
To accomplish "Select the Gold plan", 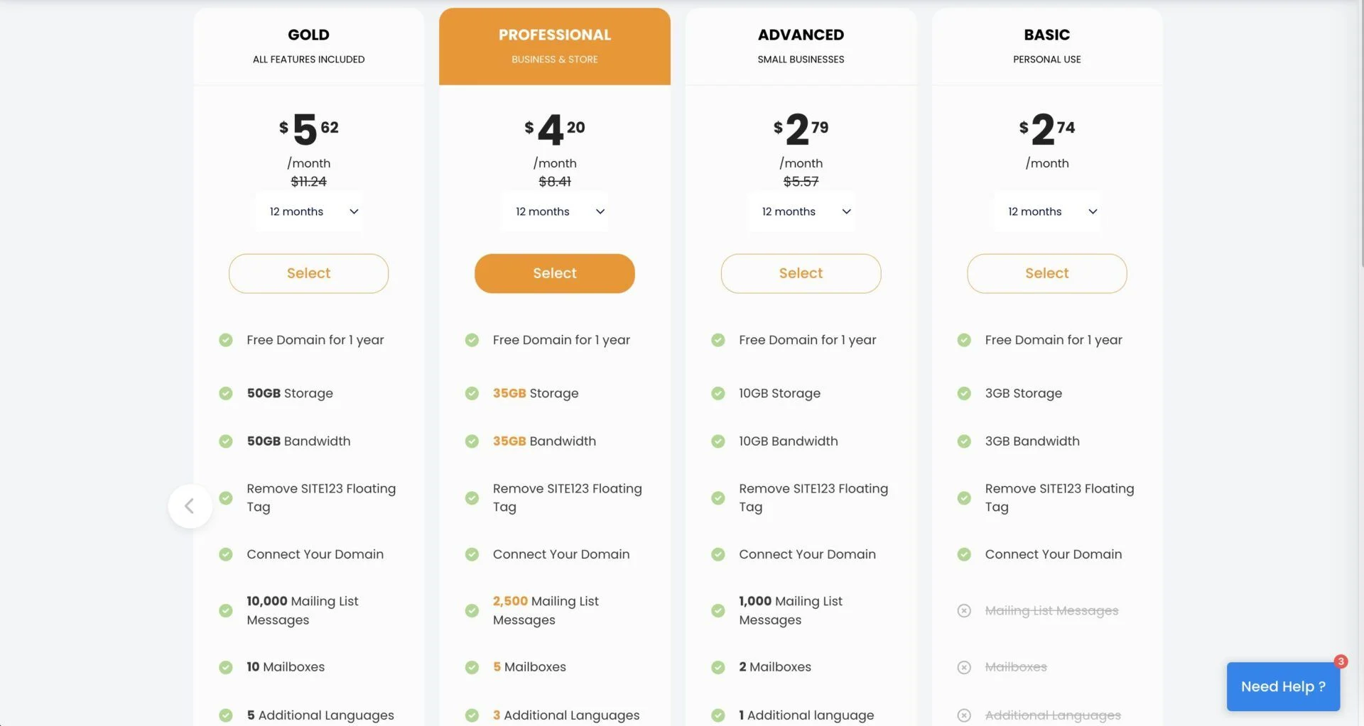I will 308,273.
